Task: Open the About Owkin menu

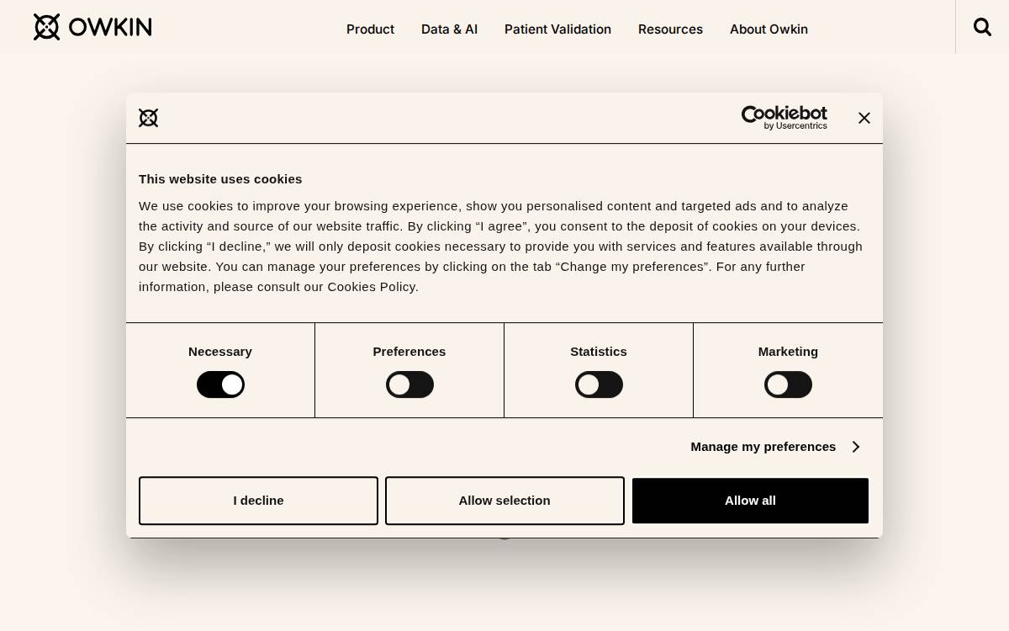Action: (x=769, y=29)
